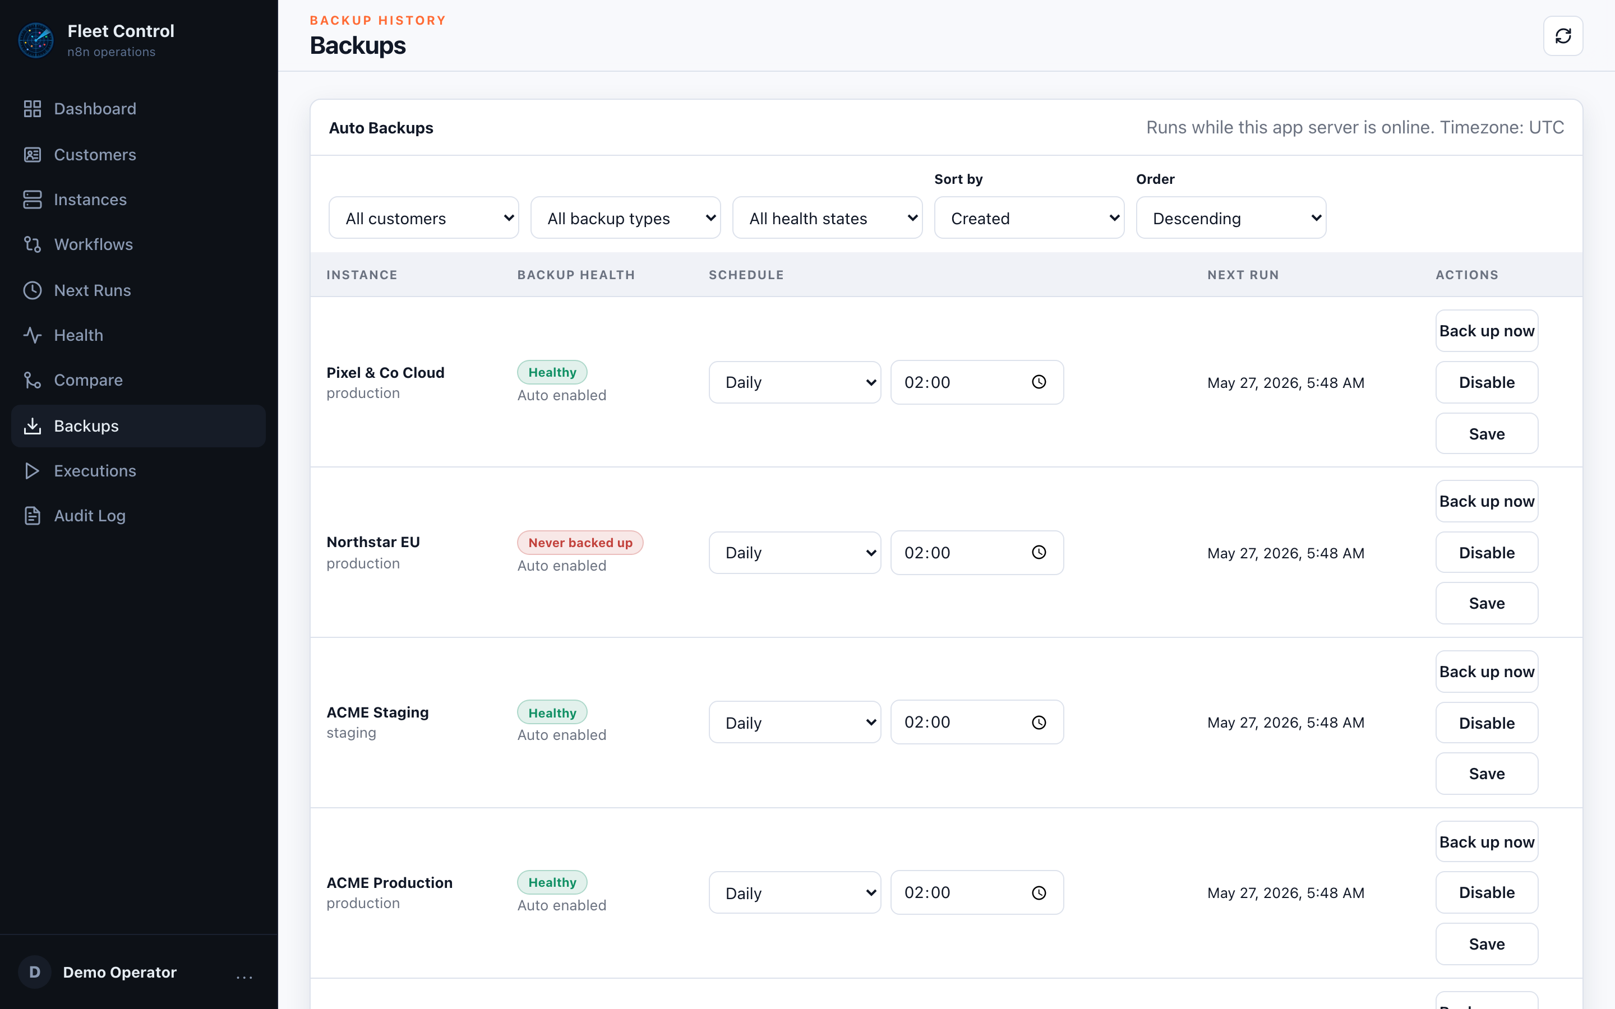Click the Dashboard grid icon
Viewport: 1615px width, 1009px height.
32,109
